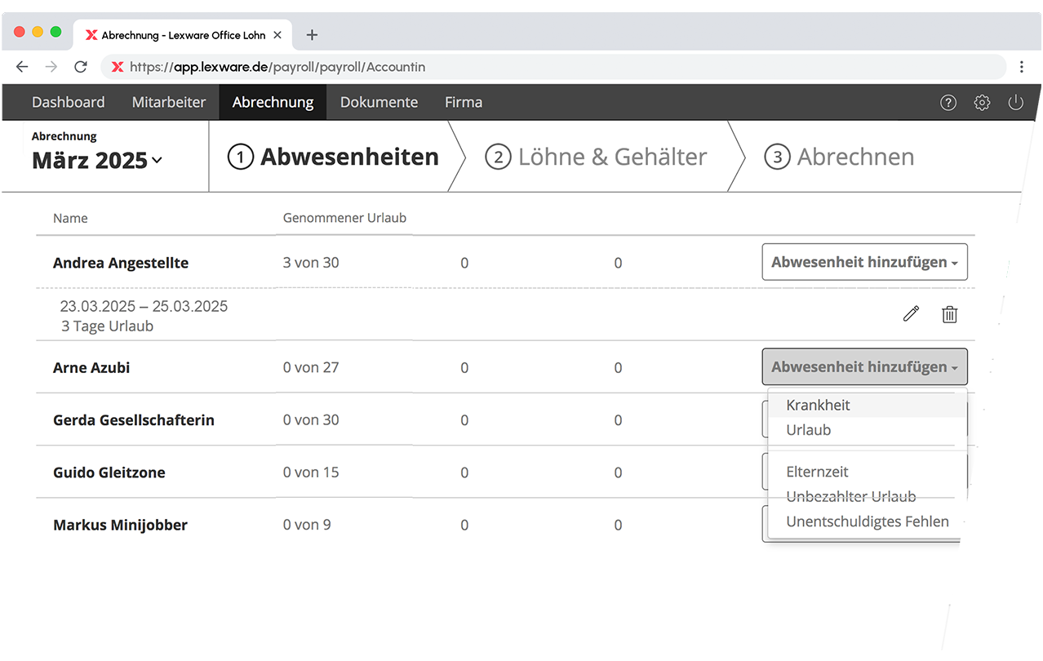This screenshot has height=661, width=1043.
Task: Open a new browser tab
Action: [312, 35]
